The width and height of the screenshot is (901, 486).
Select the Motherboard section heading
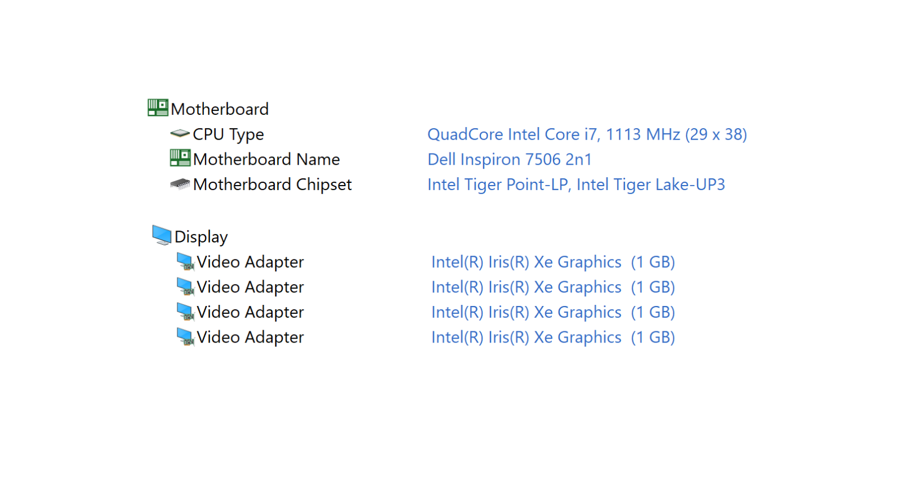pyautogui.click(x=220, y=109)
